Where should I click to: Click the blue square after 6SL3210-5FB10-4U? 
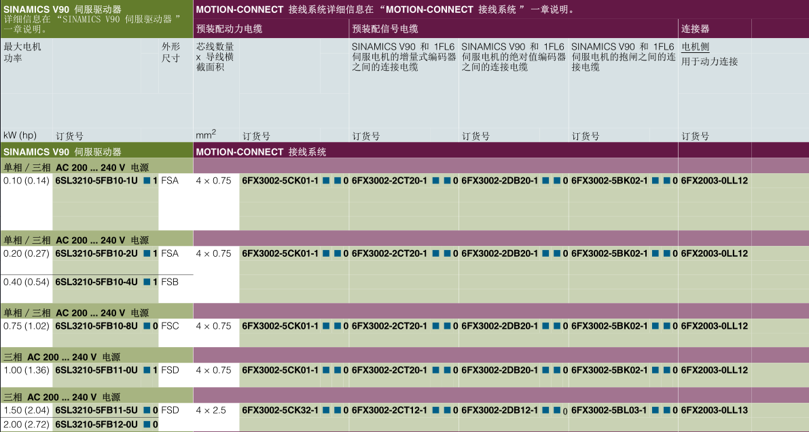[147, 282]
